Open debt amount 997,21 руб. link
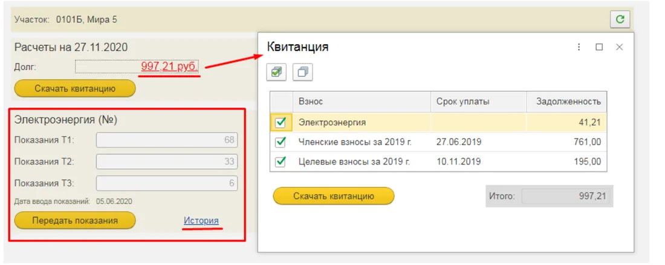Viewport: 665px width, 265px height. point(170,67)
